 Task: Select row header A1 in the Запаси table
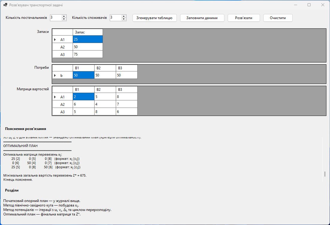click(x=63, y=39)
